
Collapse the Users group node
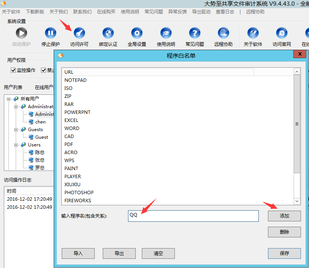pos(16,145)
